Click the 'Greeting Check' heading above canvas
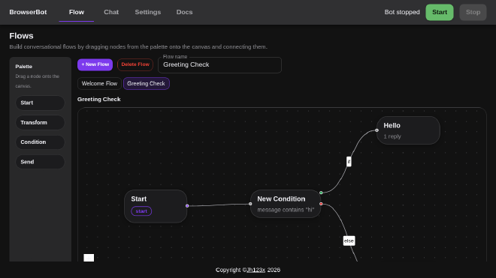Screen dimensions: 496x278 click(x=99, y=99)
